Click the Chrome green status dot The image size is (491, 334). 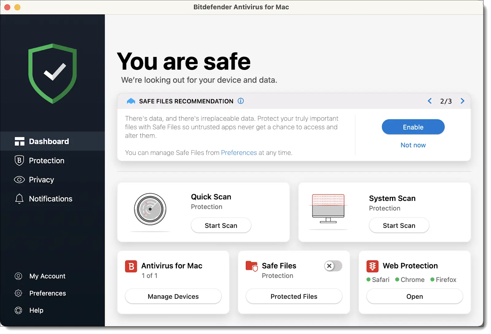pyautogui.click(x=397, y=279)
